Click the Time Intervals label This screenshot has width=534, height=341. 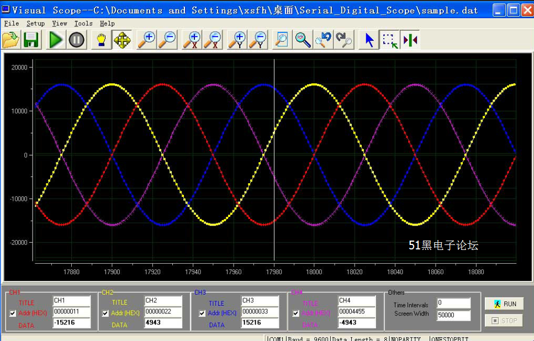coord(411,305)
